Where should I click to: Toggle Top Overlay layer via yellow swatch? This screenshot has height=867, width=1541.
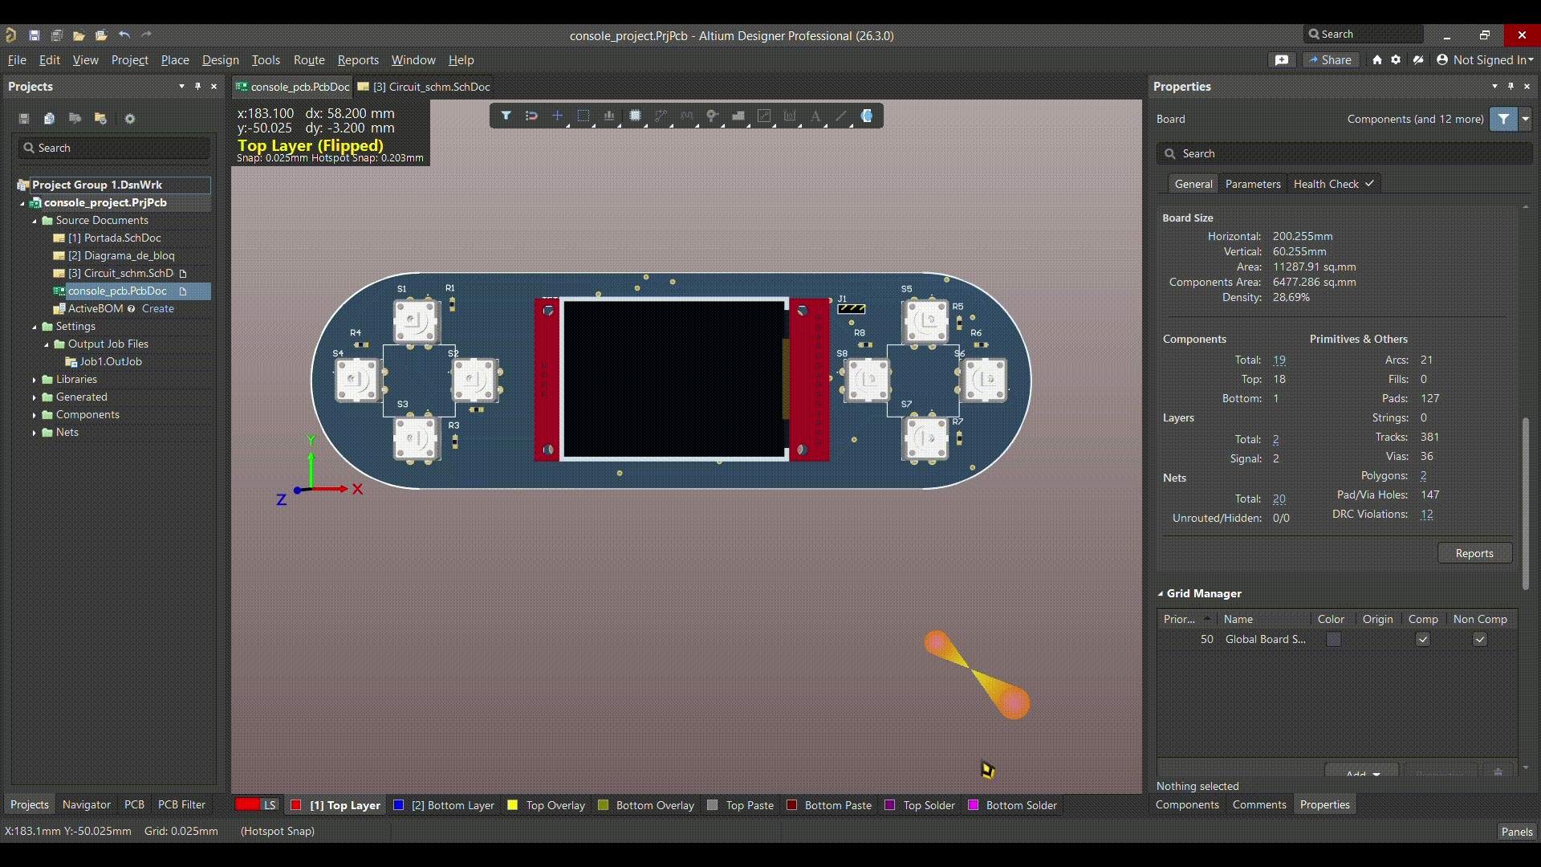512,805
